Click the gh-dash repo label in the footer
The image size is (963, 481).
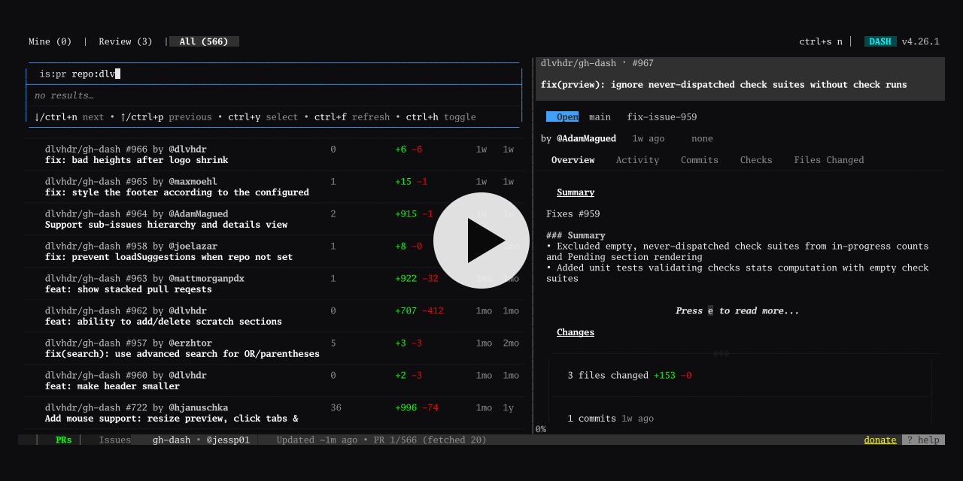(172, 440)
